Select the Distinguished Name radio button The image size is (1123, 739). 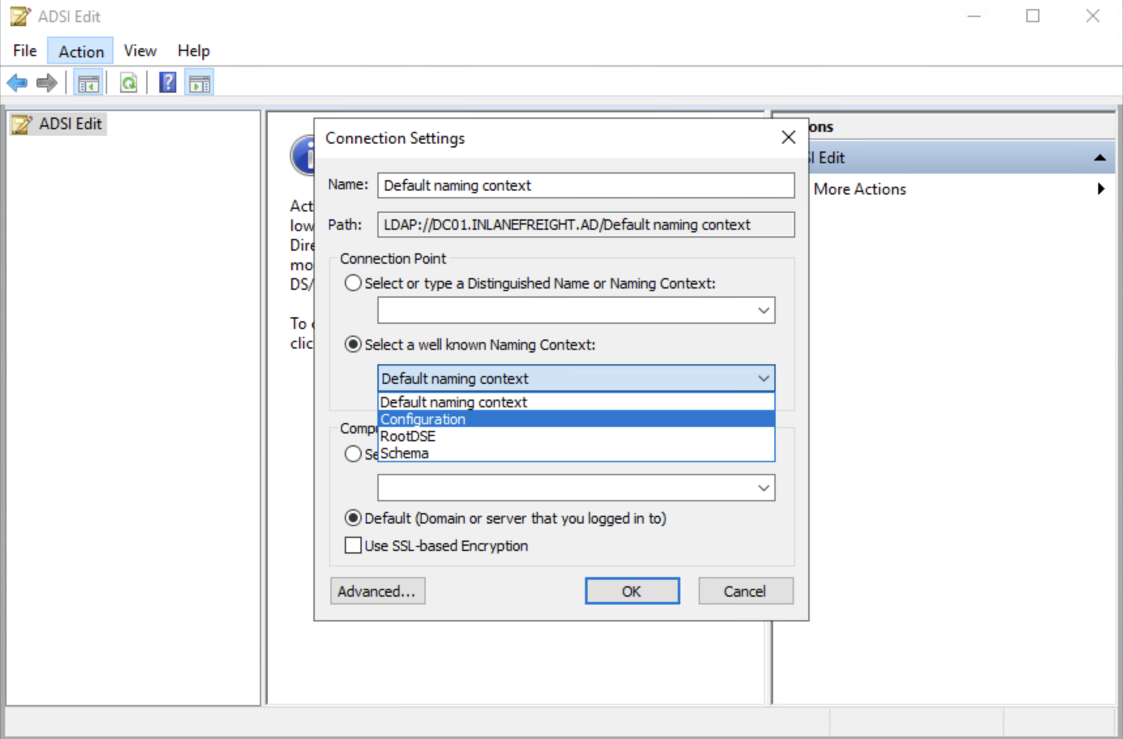click(353, 283)
